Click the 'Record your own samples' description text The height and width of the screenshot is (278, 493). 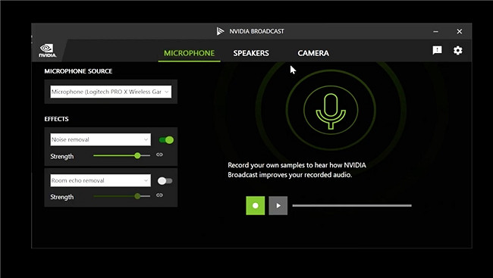coord(297,170)
